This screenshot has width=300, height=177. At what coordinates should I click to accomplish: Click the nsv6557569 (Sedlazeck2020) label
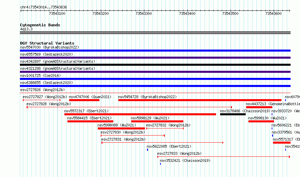click(x=47, y=54)
